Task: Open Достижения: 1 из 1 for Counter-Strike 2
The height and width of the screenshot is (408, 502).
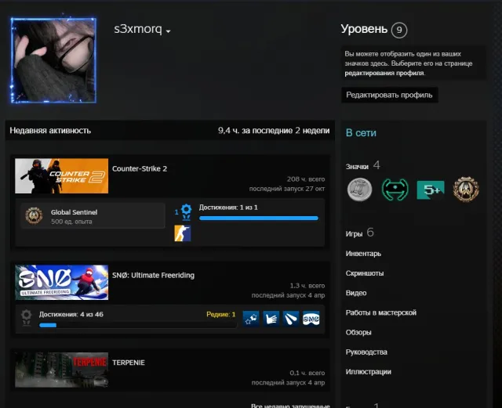Action: pos(228,208)
